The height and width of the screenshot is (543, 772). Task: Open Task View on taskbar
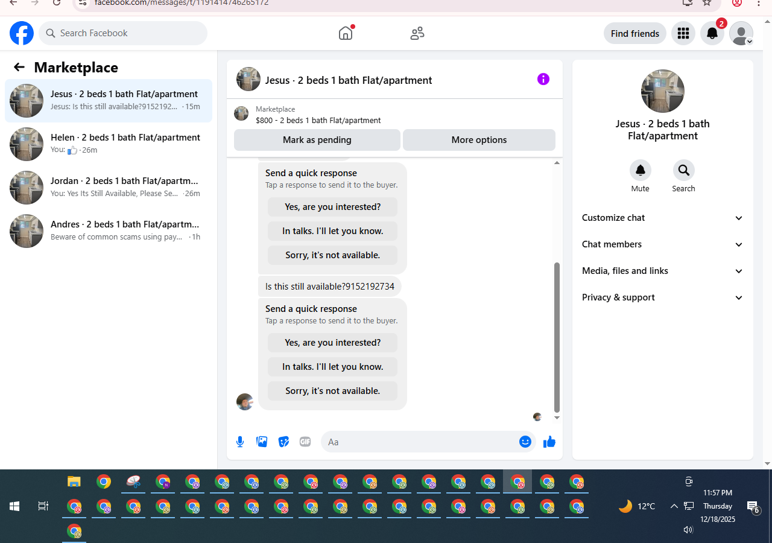[43, 506]
